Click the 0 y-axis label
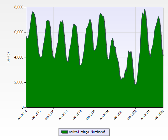 pyautogui.click(x=22, y=108)
